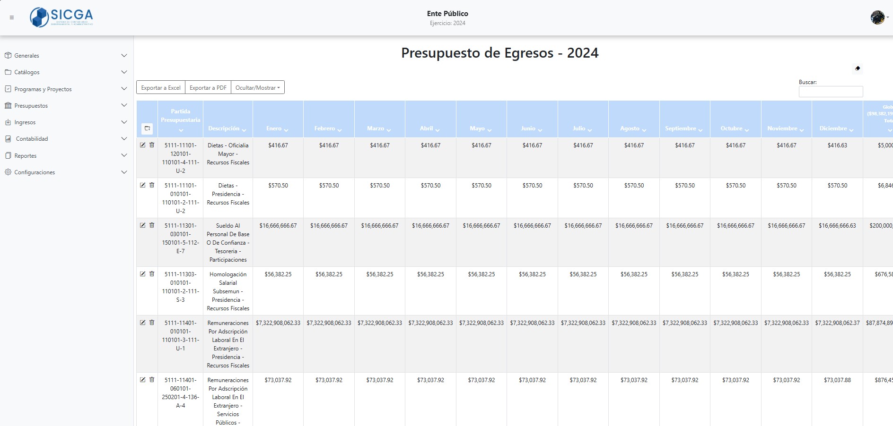This screenshot has width=893, height=426.
Task: Open the Catálogos menu item
Action: [x=27, y=72]
